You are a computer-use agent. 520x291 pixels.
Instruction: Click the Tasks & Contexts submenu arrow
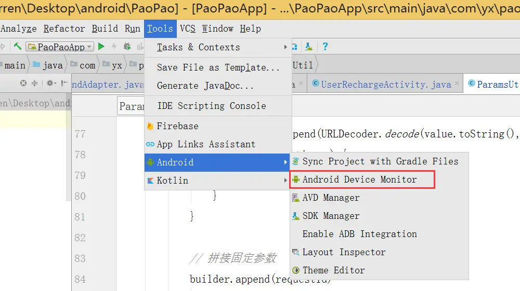pos(285,47)
